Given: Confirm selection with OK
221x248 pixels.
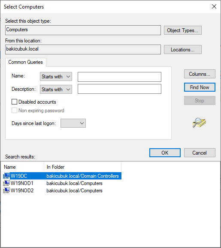Looking at the screenshot, I should [x=165, y=152].
